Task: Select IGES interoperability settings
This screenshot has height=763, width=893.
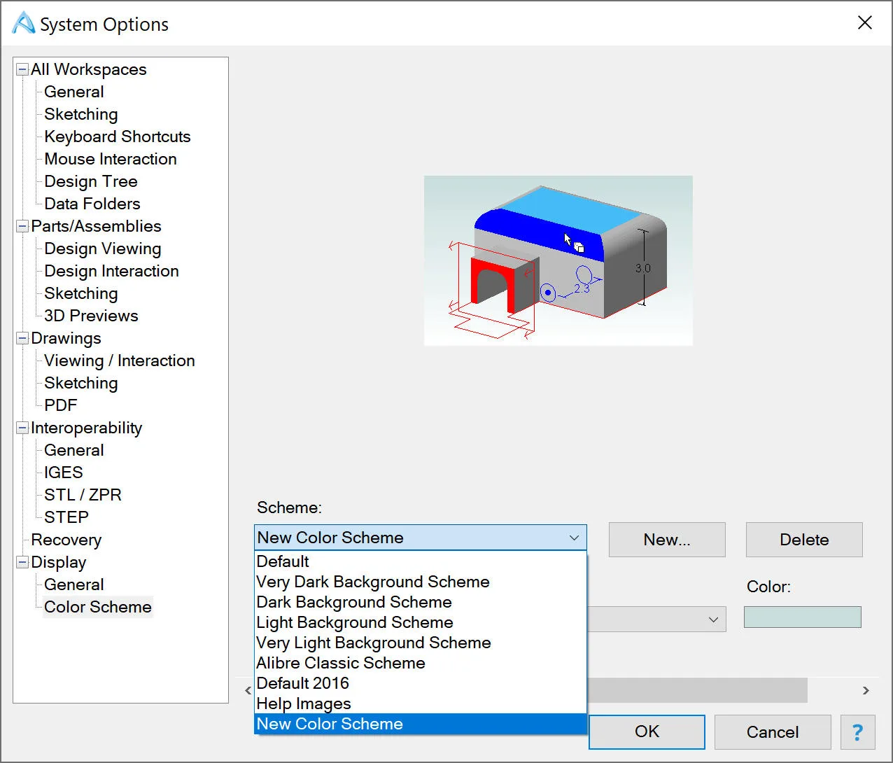Action: pos(64,472)
